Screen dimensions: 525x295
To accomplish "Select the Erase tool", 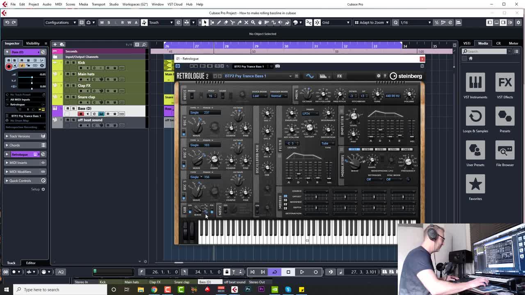I will 226,23.
